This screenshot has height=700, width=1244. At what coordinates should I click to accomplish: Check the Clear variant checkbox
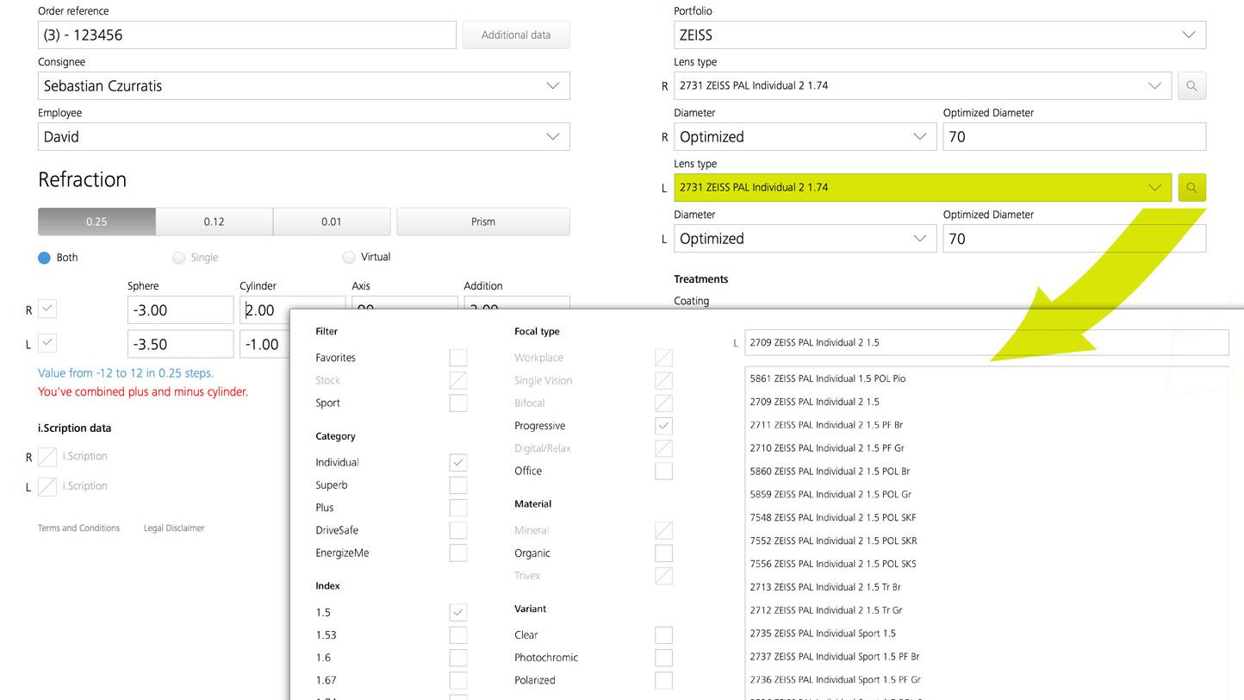663,635
